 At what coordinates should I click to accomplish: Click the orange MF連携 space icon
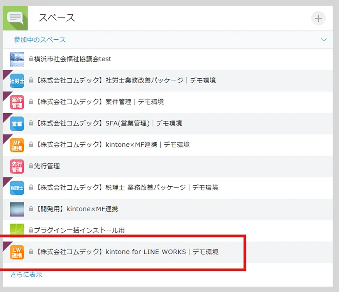pos(17,145)
